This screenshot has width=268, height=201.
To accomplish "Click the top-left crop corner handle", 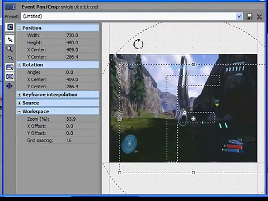I will (120, 64).
